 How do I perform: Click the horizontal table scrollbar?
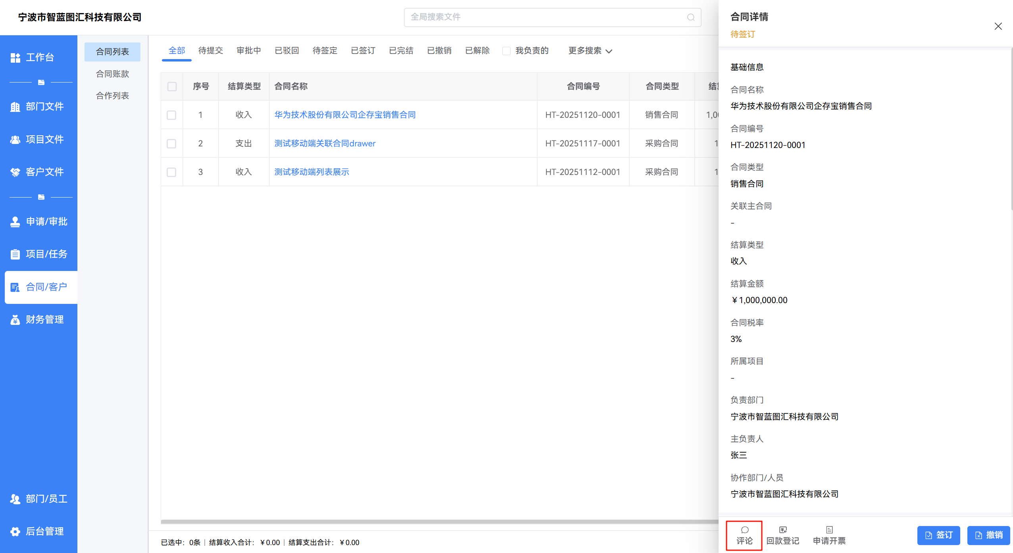point(436,522)
